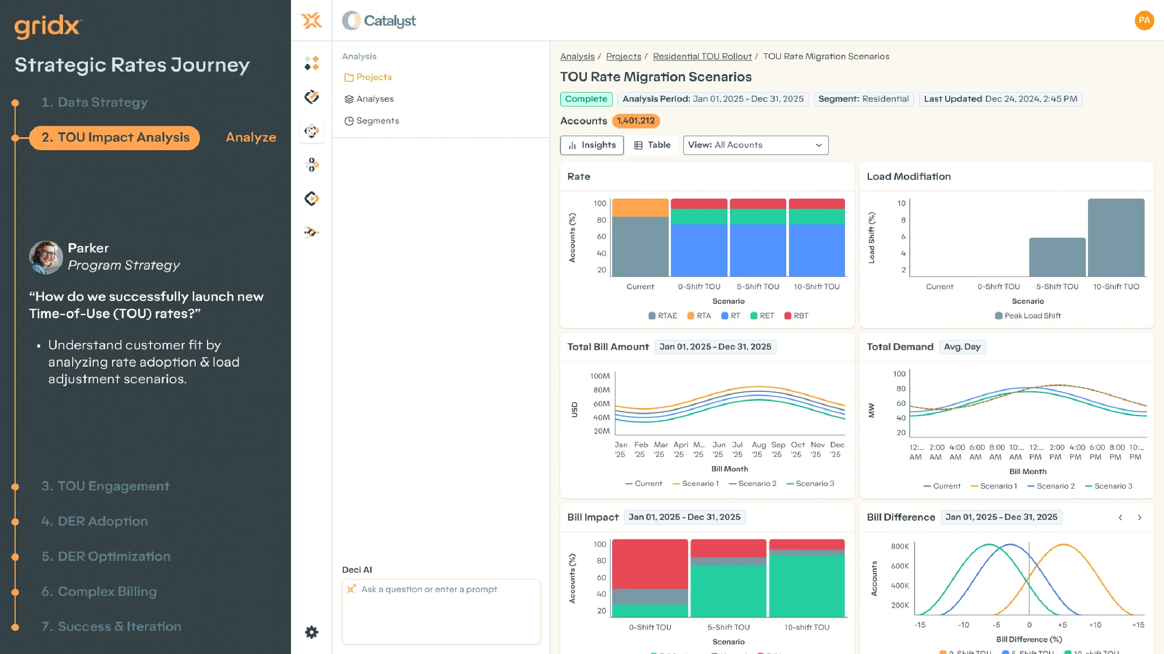Select Analyses in Analysis menu
1164x654 pixels.
(375, 99)
